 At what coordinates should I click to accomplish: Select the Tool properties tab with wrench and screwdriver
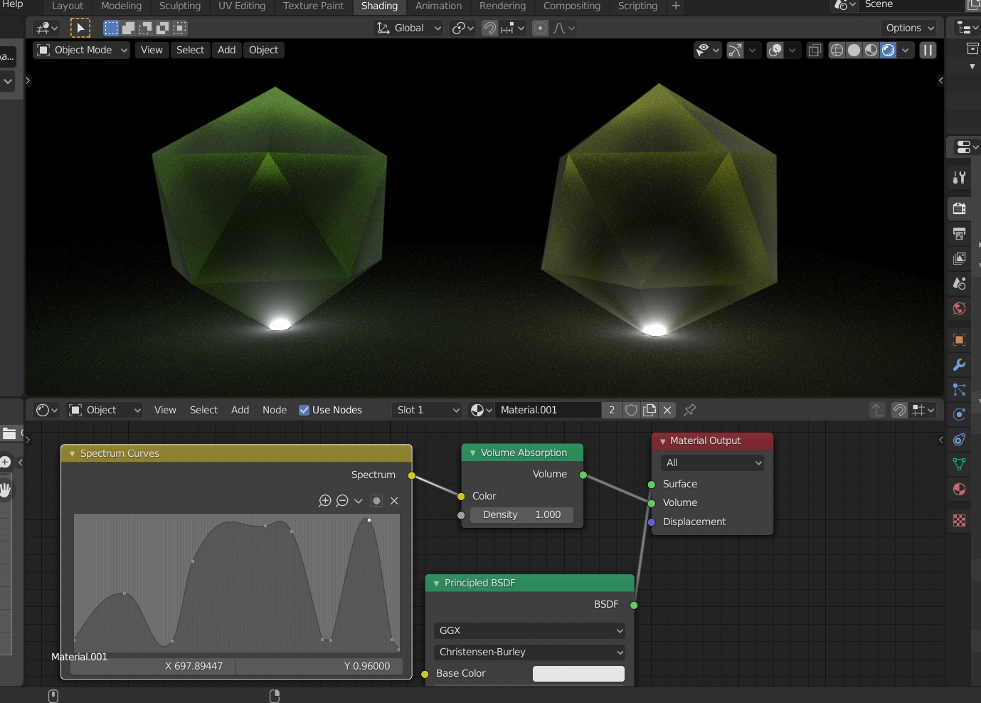(959, 177)
